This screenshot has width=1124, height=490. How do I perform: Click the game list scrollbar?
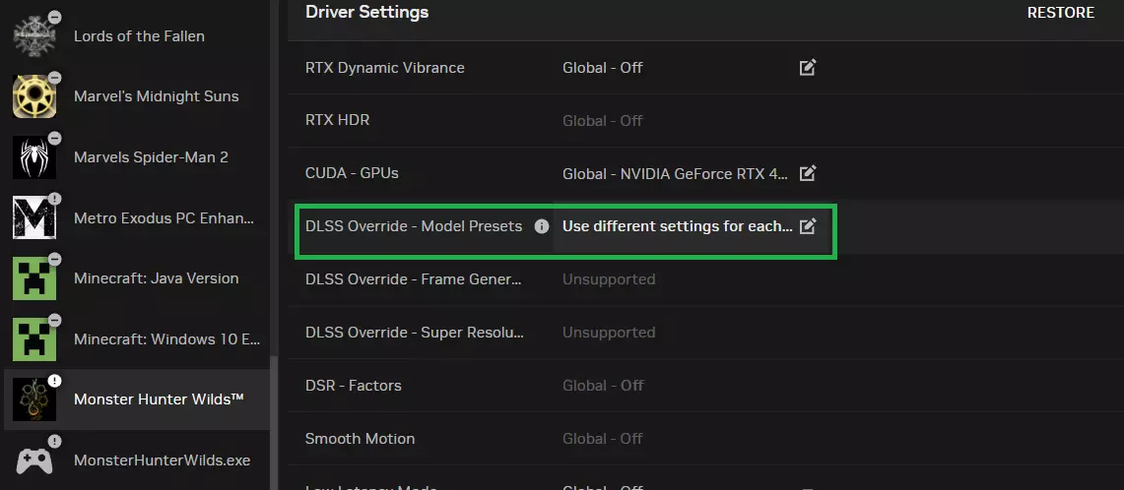pos(273,423)
